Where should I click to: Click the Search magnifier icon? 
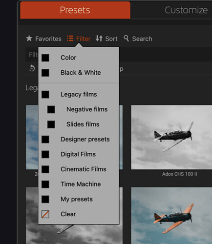pos(126,39)
